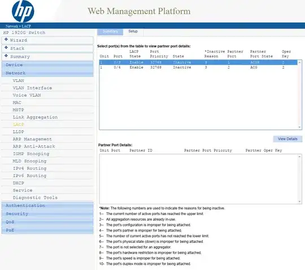The image size is (305, 270).
Task: Open Voice VLAN settings
Action: [27, 95]
